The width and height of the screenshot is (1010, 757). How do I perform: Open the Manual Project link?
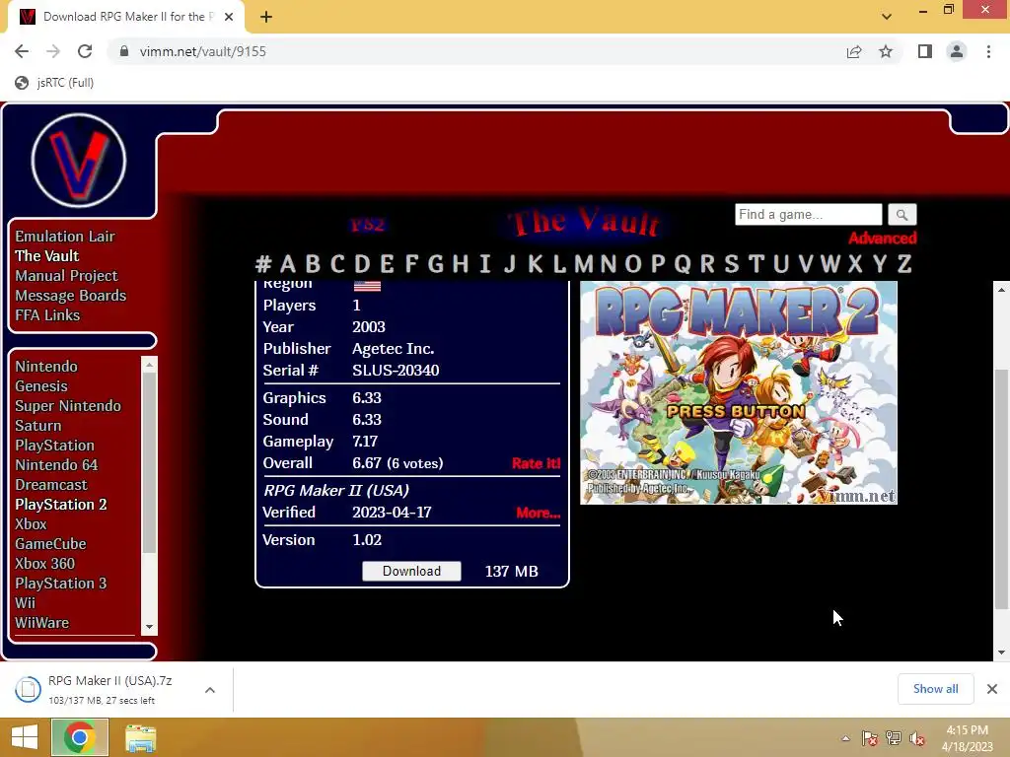click(x=66, y=276)
